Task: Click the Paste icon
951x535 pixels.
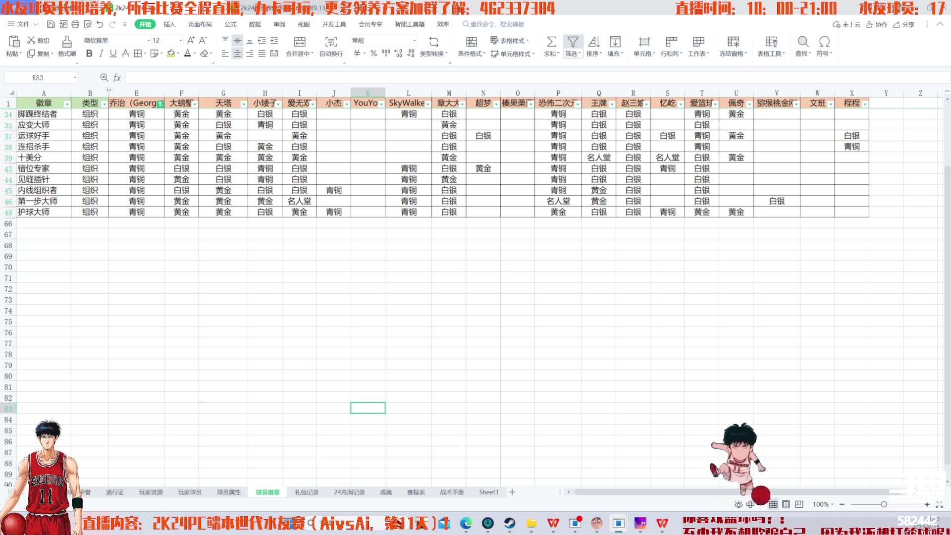Action: pyautogui.click(x=14, y=42)
